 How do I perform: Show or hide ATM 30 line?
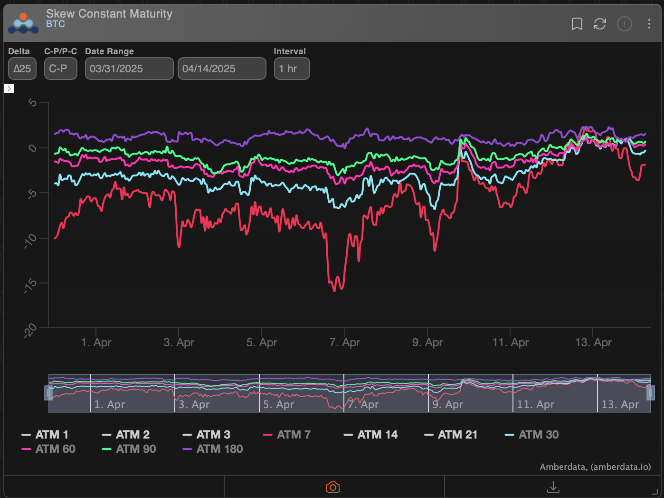pos(531,435)
